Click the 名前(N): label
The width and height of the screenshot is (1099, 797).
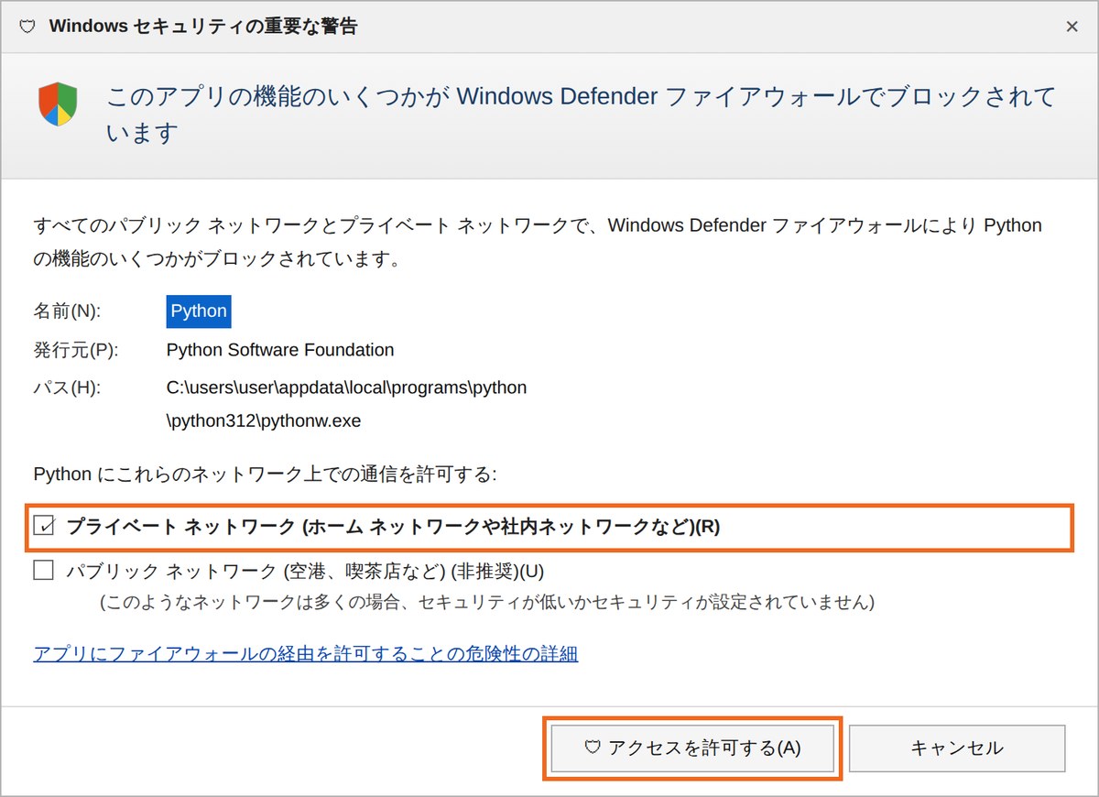click(67, 311)
